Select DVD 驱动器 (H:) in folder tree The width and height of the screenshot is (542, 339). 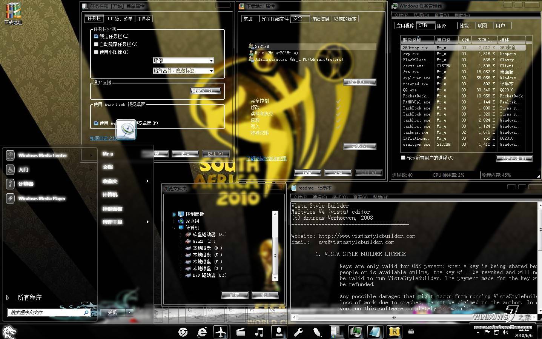click(206, 275)
